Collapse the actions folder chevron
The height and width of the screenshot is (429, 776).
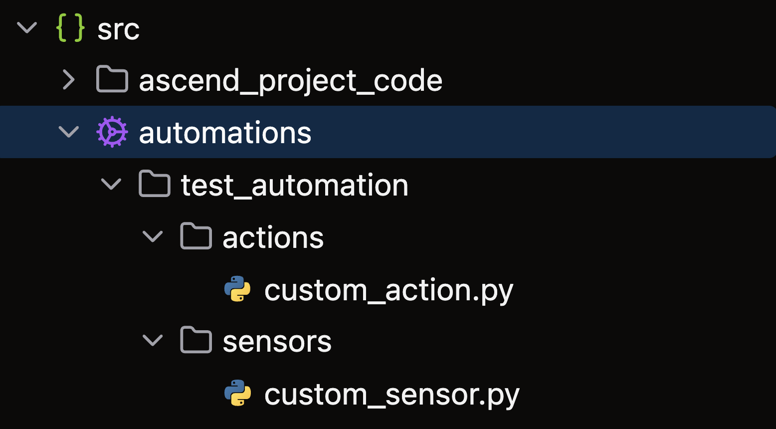[x=153, y=236]
